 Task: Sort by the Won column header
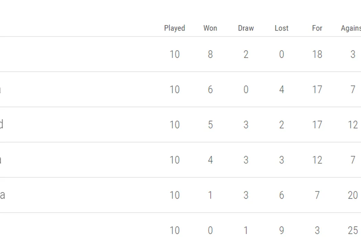click(x=210, y=28)
